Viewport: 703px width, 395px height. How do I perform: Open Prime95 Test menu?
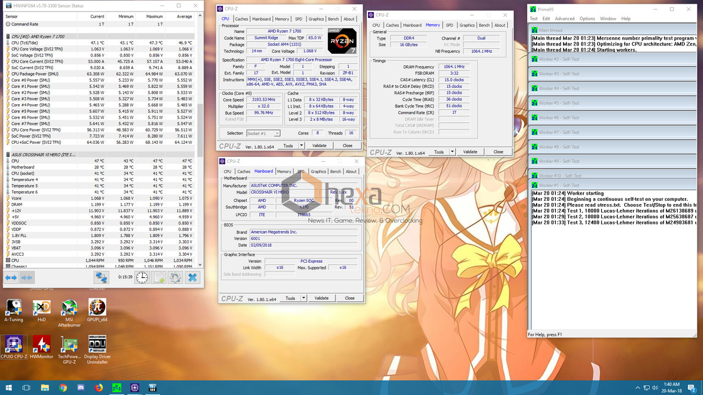[x=534, y=19]
